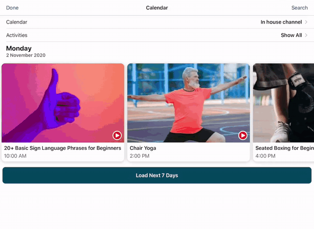
Task: Click the Monday day heading
Action: tap(19, 48)
